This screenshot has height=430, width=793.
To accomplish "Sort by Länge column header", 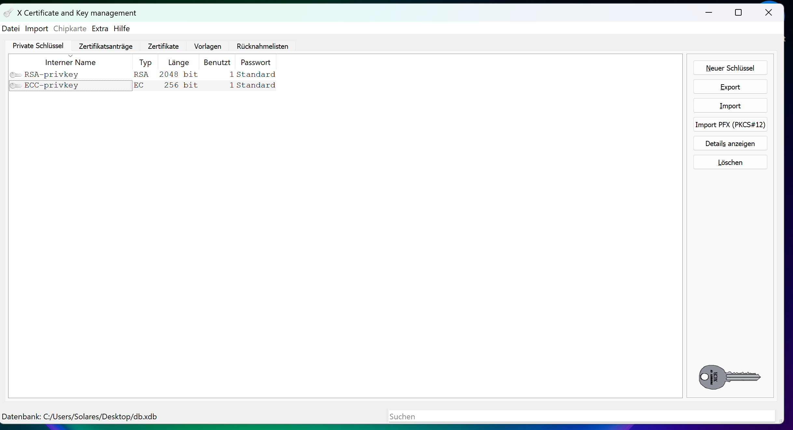I will pyautogui.click(x=178, y=62).
